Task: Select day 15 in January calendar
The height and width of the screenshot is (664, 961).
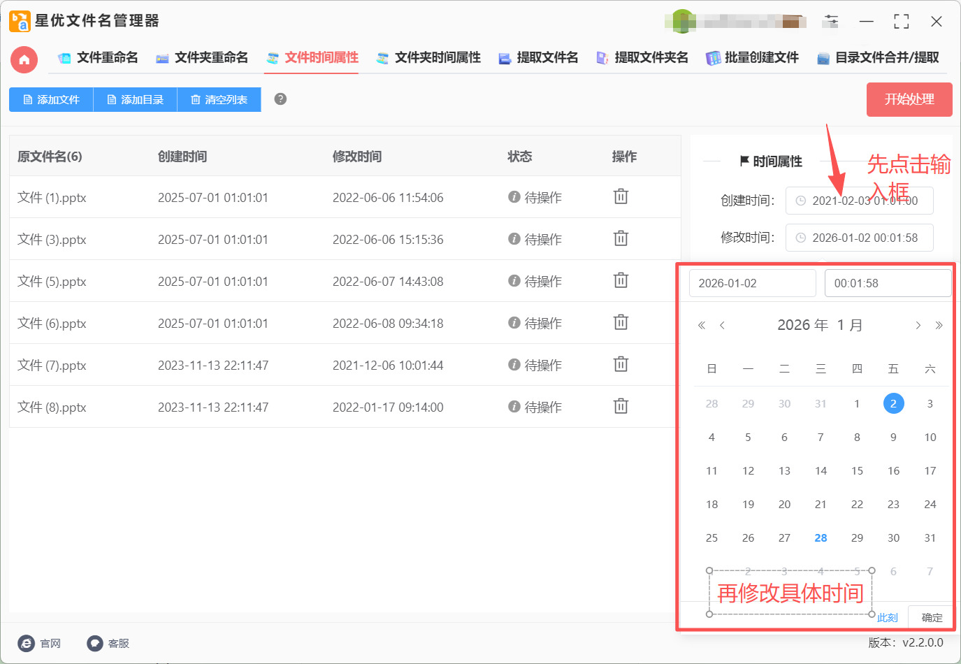Action: click(857, 470)
